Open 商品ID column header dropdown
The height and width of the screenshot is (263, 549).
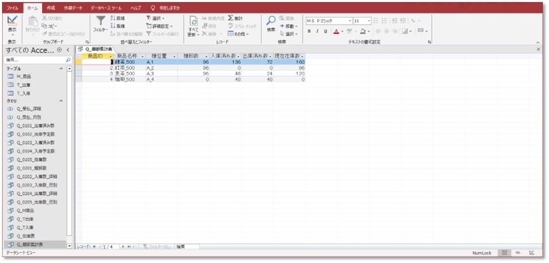tap(111, 56)
